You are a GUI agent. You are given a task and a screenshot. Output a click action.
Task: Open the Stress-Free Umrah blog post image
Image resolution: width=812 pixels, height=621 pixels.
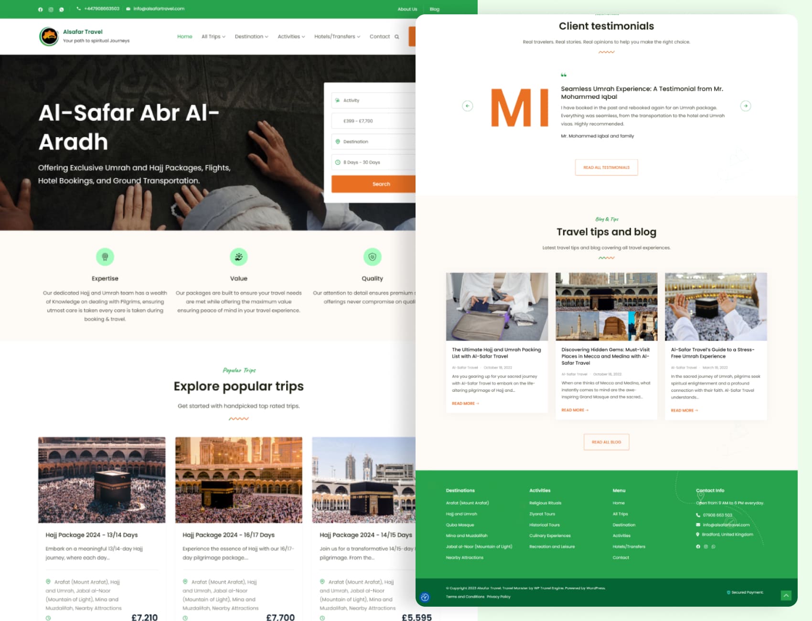716,307
